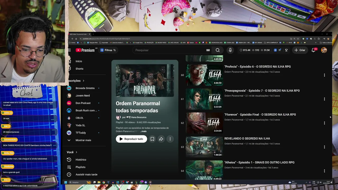
Task: Click the playlist cover A Ordem Paranormal
Action: pos(145,80)
